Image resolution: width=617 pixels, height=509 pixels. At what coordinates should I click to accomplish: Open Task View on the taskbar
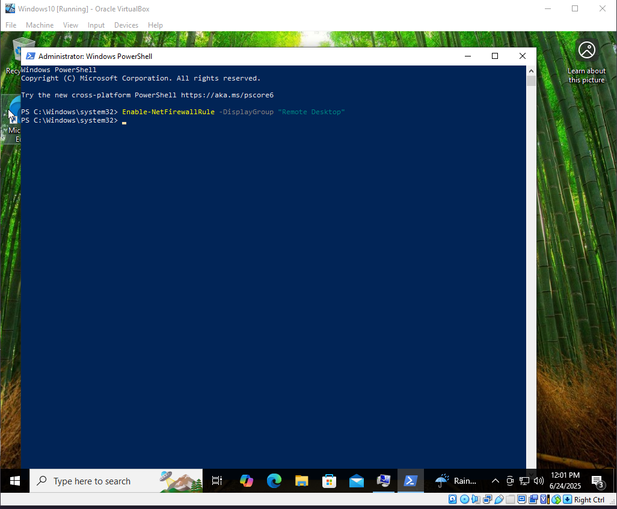(217, 481)
